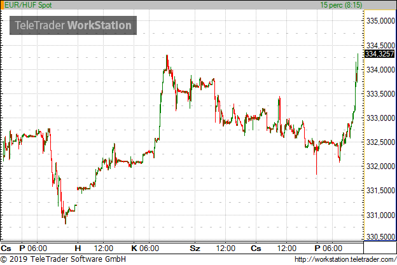Screen dimensions: 397x265
Task: Click the 334,0000 price axis label
Action: pos(381,70)
